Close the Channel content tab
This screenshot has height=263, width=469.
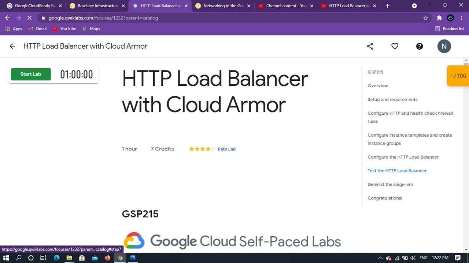pos(311,6)
